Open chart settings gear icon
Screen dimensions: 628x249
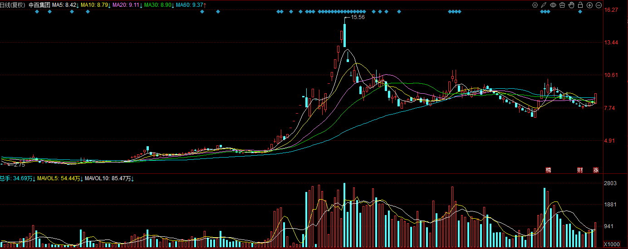(x=535, y=5)
